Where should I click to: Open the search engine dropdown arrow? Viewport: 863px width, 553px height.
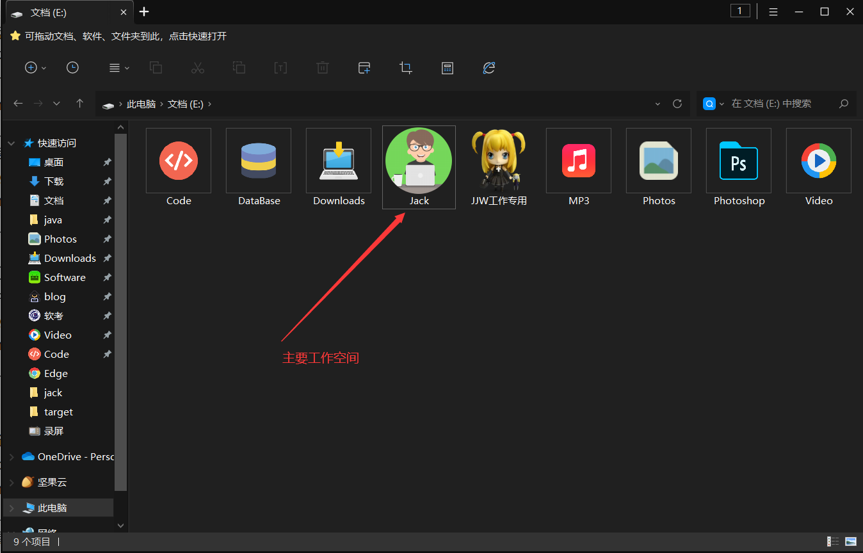(722, 104)
